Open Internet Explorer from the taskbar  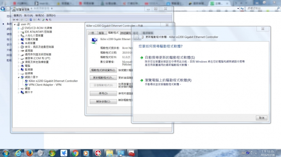click(x=18, y=153)
